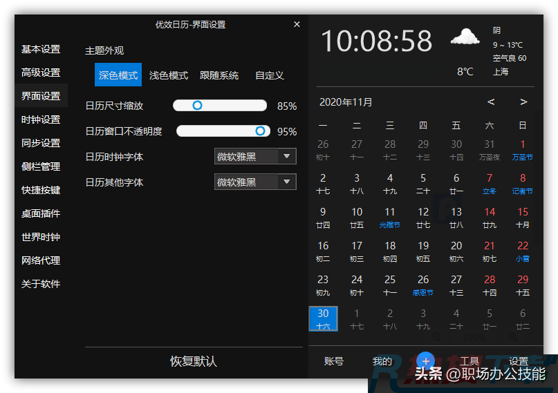Click the 8℃ current temperature
Viewport: 558px width, 393px height.
click(465, 72)
